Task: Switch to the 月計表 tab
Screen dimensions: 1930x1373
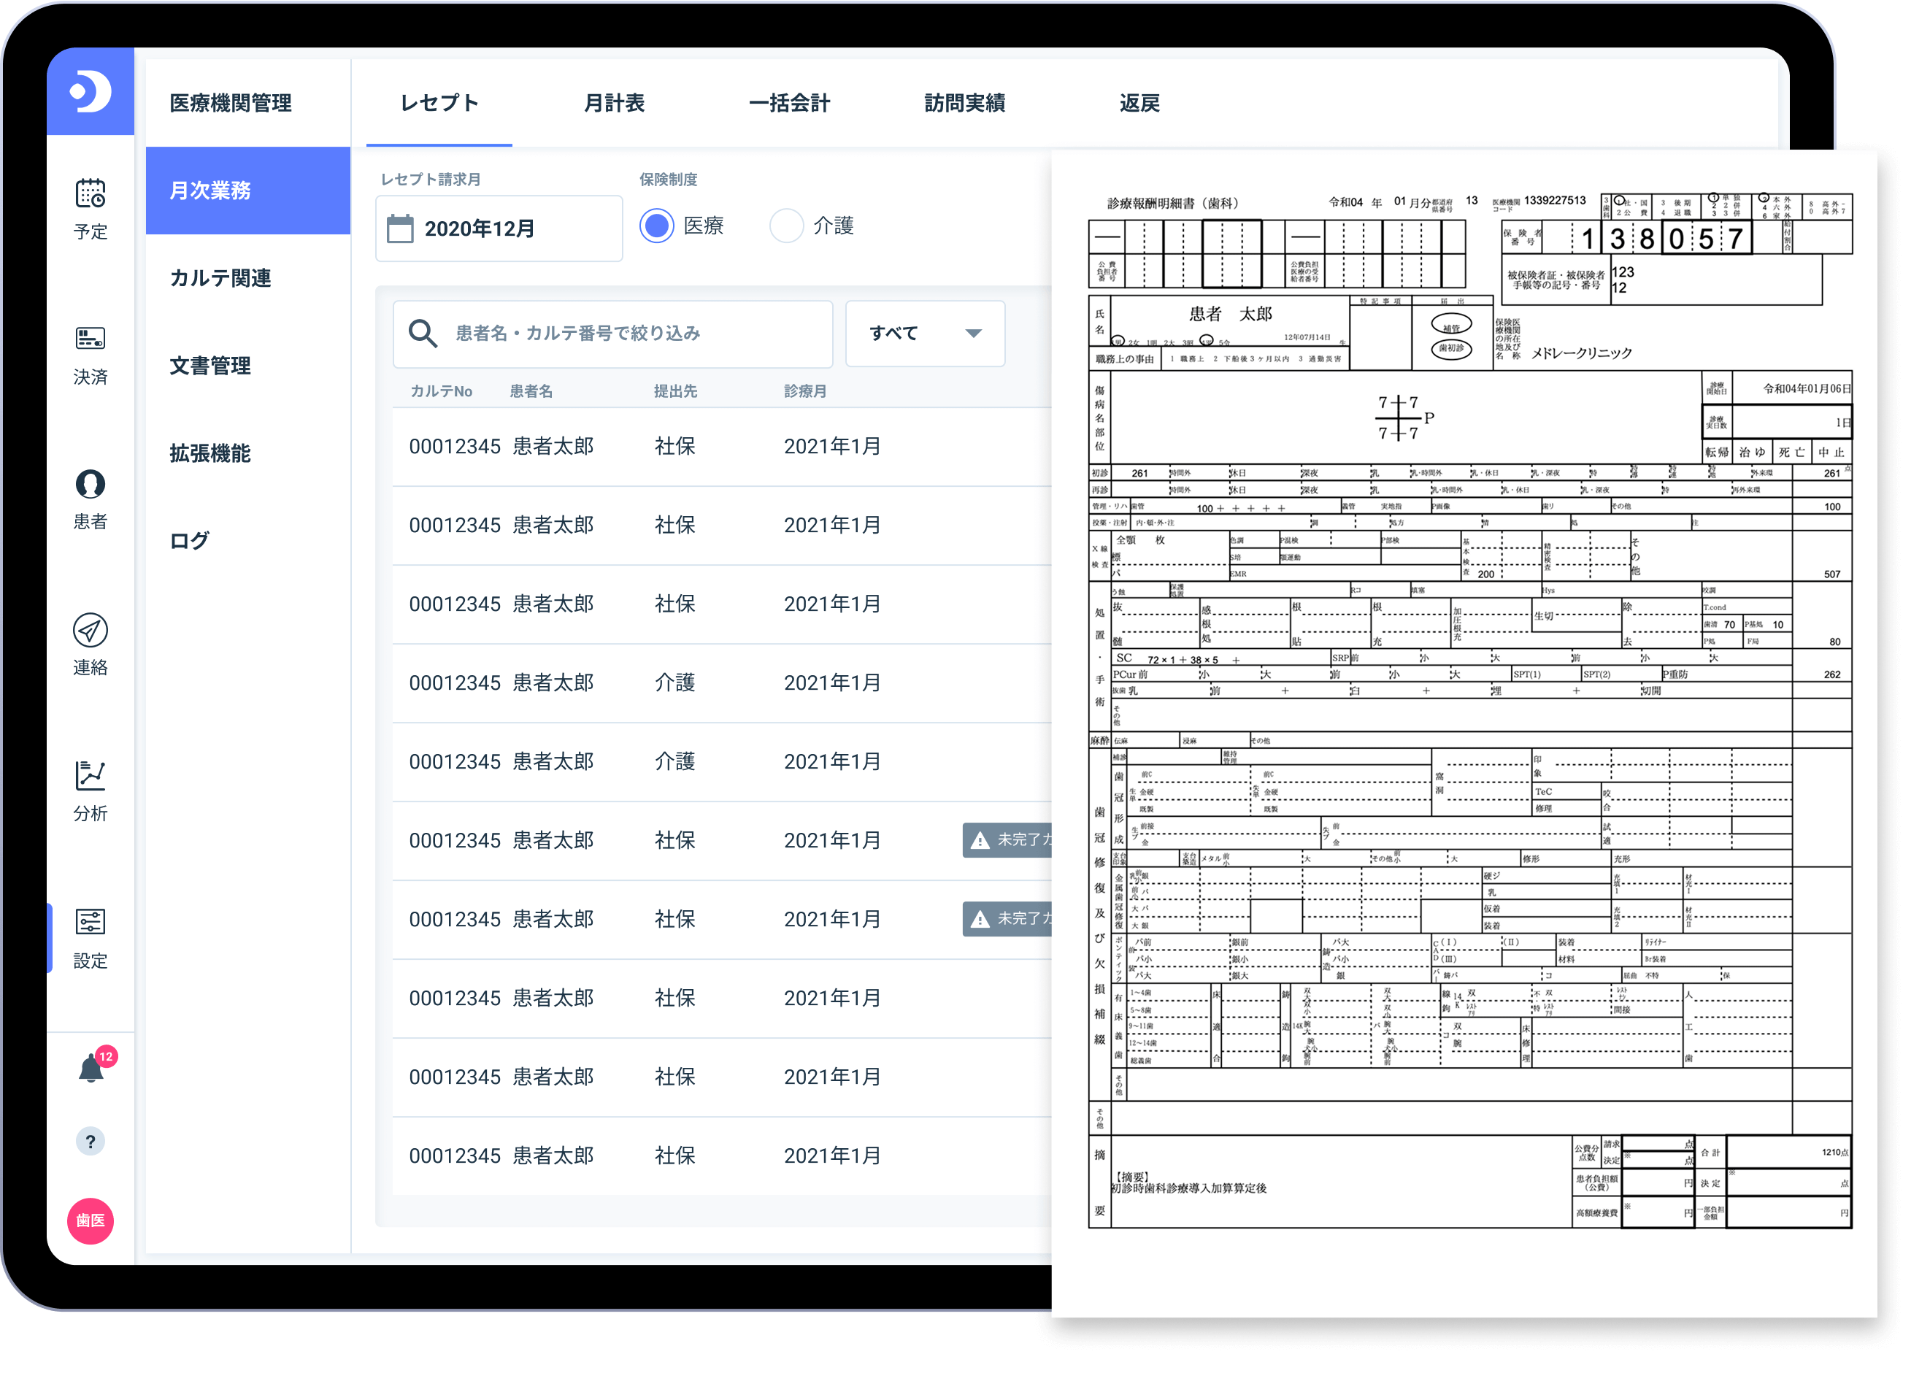Action: tap(615, 103)
